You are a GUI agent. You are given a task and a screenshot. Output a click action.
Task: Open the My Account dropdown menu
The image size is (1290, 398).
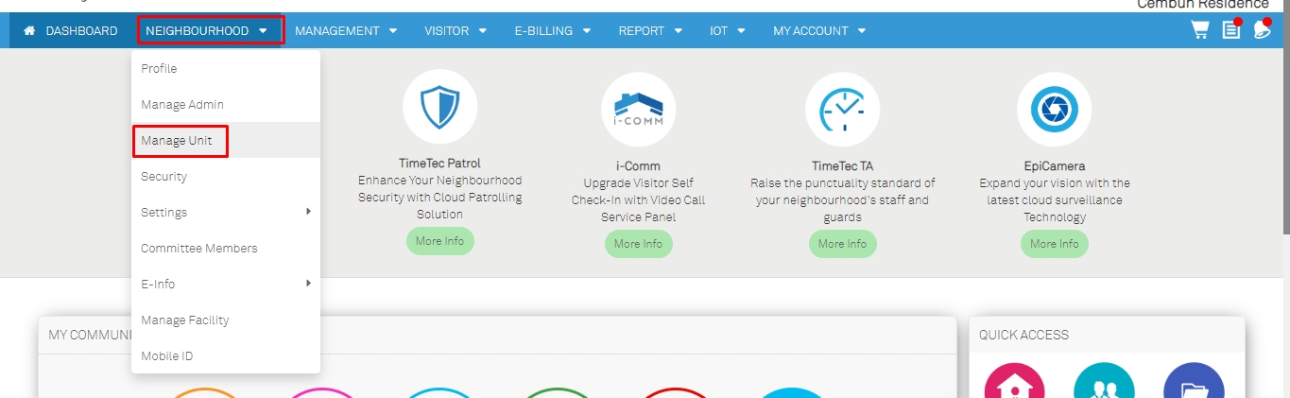[819, 30]
